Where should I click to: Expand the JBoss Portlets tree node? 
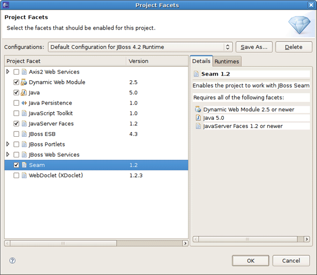[8, 144]
